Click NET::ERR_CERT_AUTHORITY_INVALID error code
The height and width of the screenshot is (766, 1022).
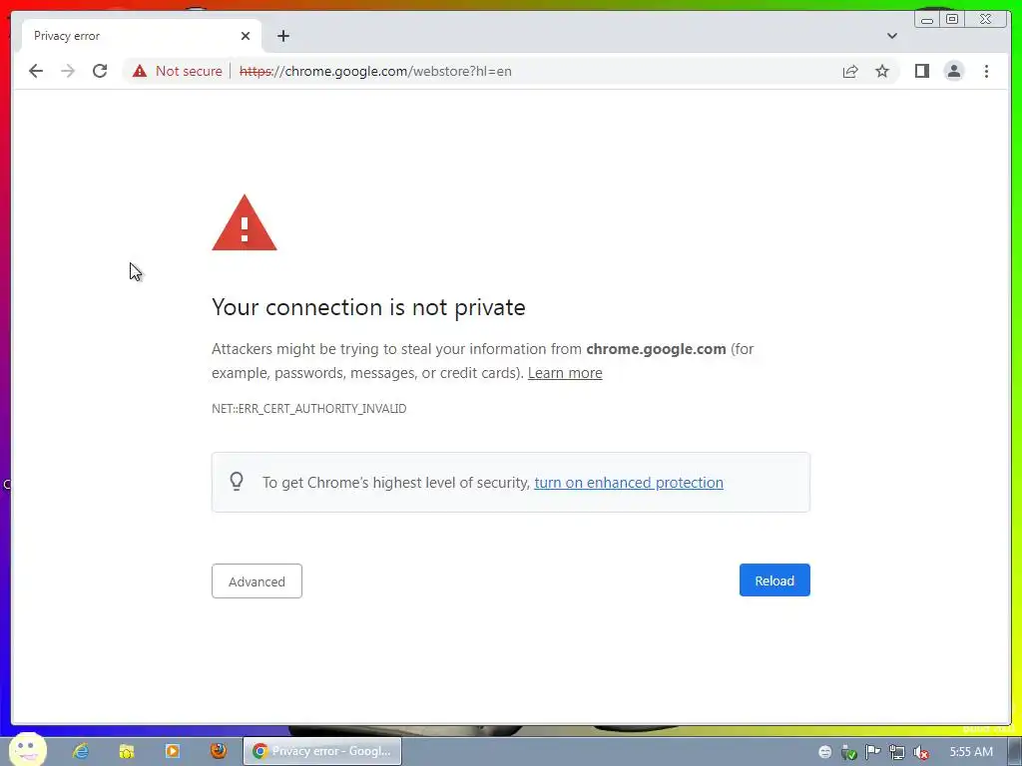point(309,408)
